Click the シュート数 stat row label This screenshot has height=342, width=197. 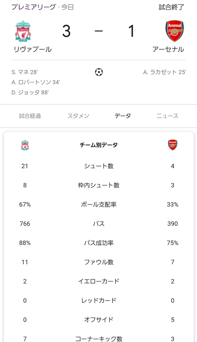pos(98,166)
